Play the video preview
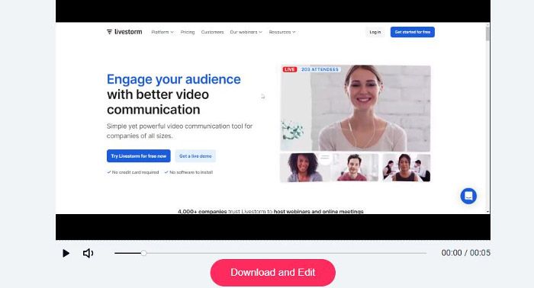The width and height of the screenshot is (534, 288). point(66,253)
